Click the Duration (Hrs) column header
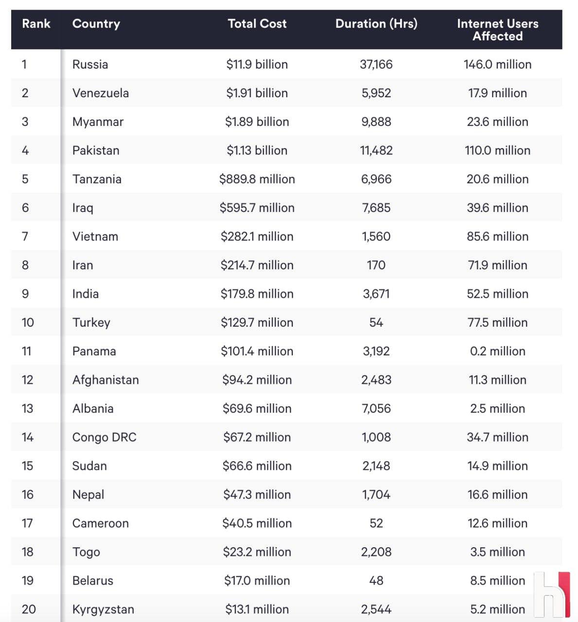This screenshot has width=578, height=622. [x=376, y=24]
